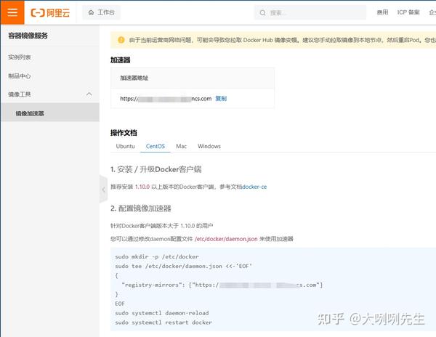Switch to the Ubuntu tab
Viewport: 436px width, 337px height.
click(126, 146)
